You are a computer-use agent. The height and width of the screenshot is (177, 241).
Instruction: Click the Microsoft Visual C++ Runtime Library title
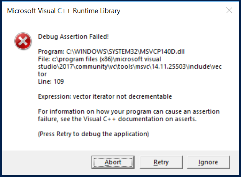[64, 11]
